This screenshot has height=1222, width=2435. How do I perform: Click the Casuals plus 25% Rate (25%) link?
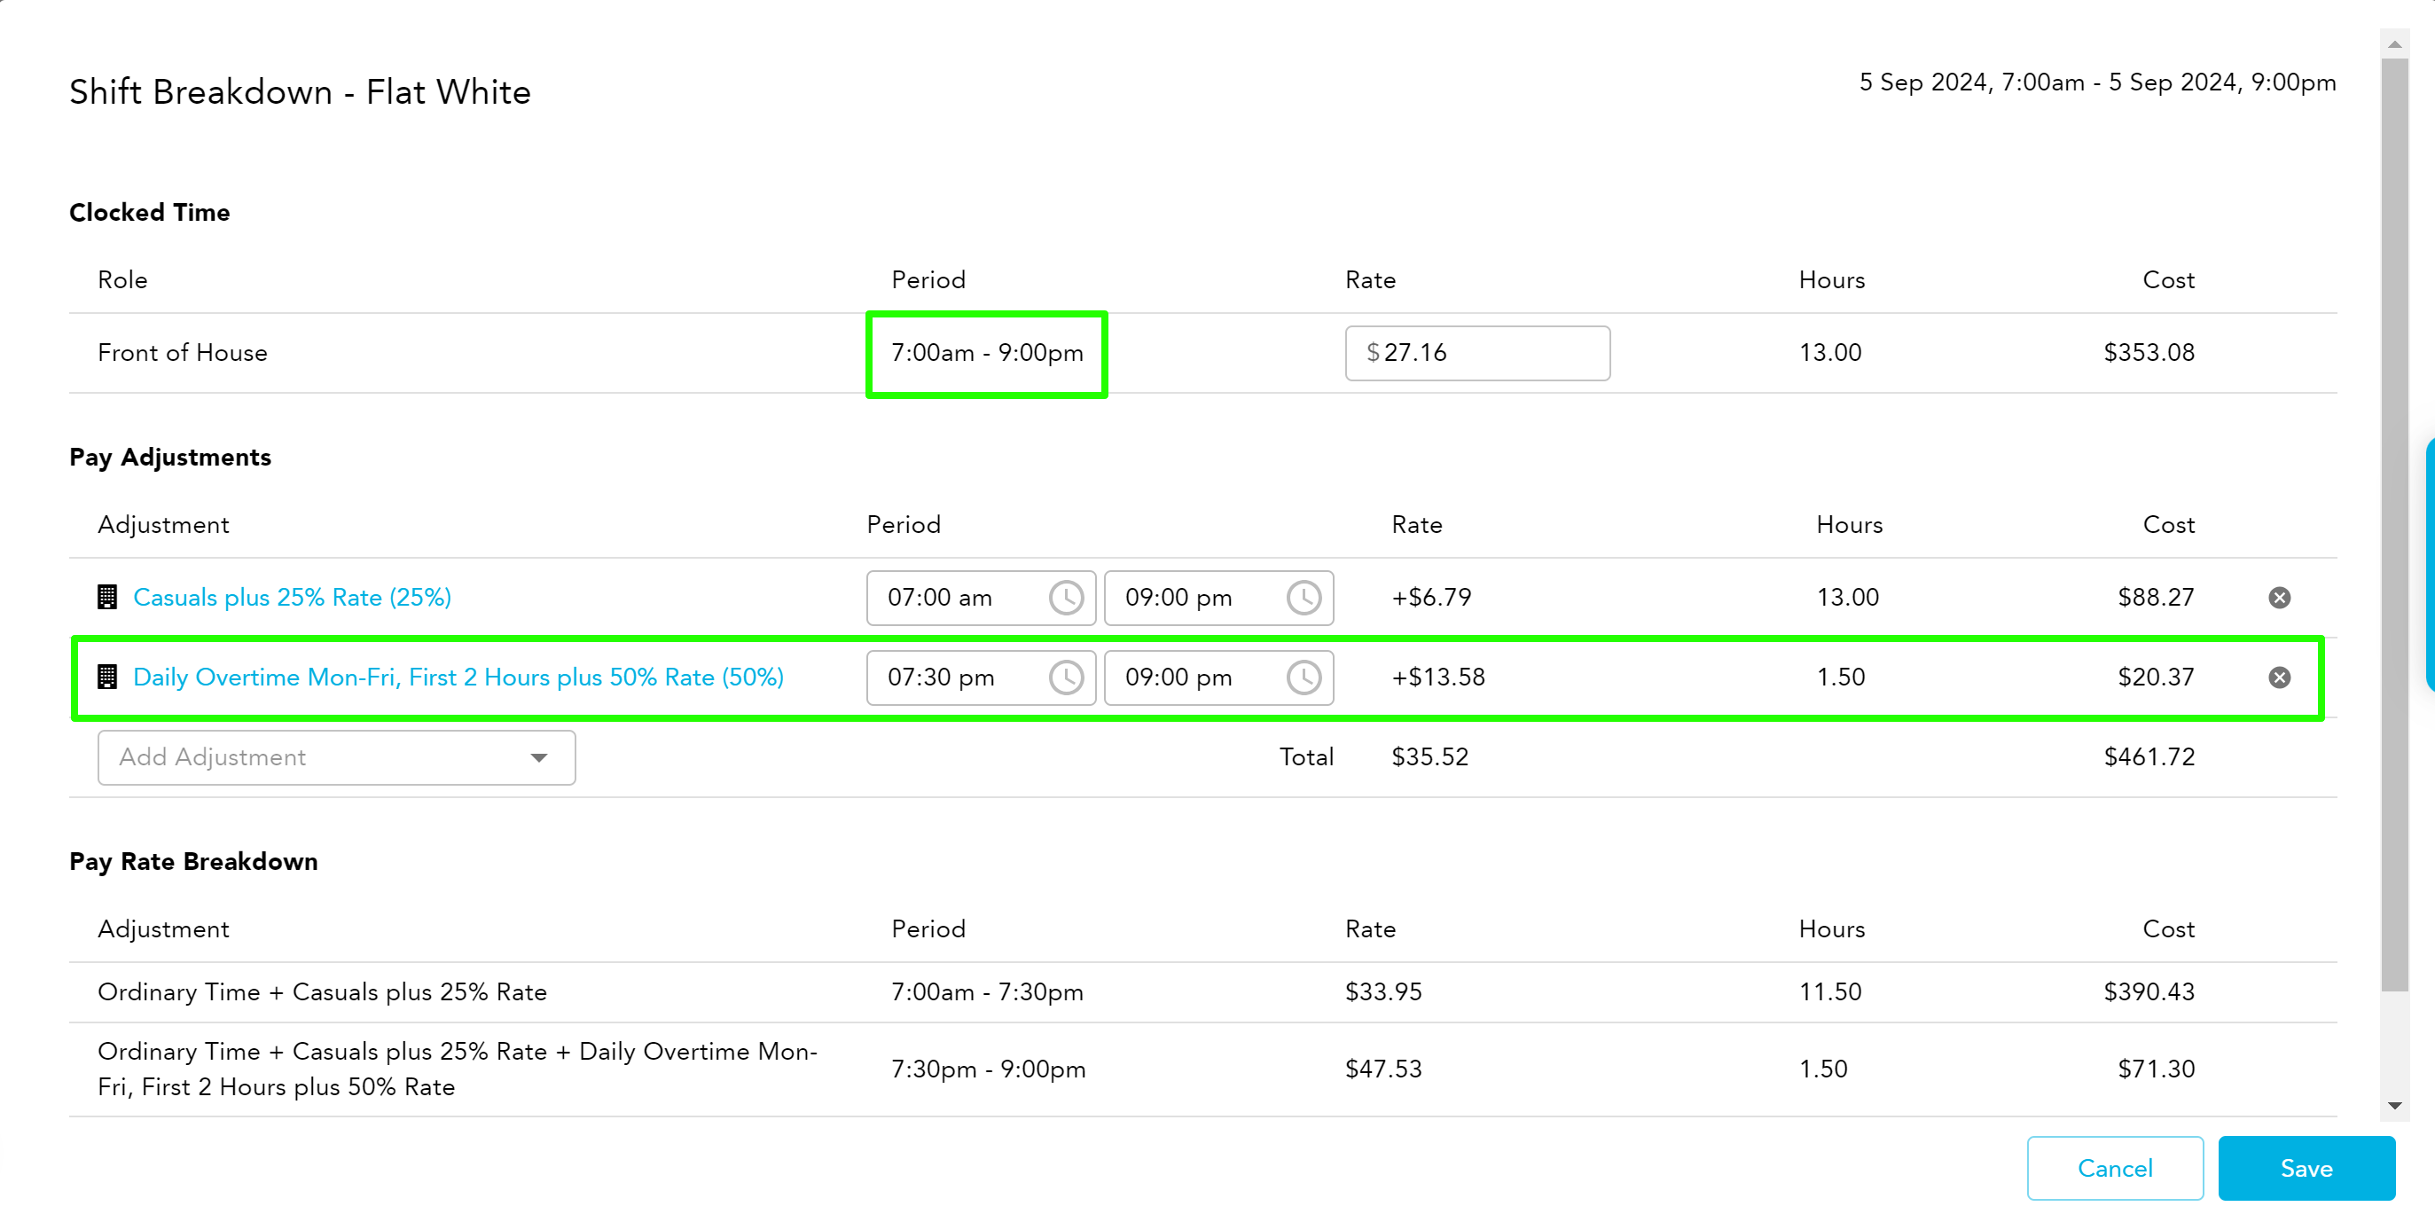(292, 598)
